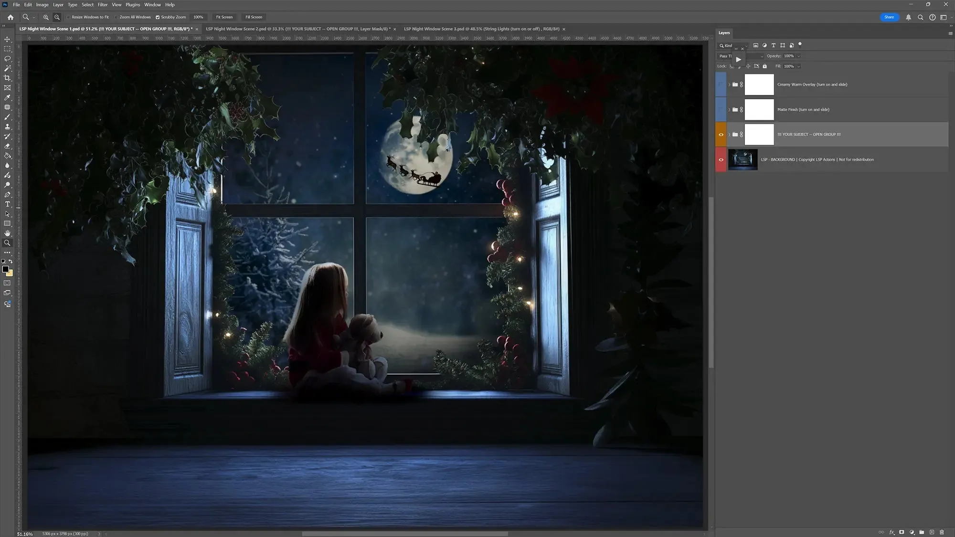Expand the YOUR SUBJECT group

click(729, 135)
